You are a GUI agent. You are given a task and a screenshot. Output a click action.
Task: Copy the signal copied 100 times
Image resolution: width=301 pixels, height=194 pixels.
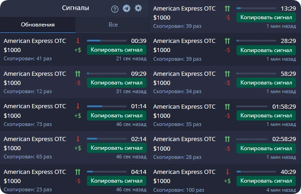(x=266, y=181)
